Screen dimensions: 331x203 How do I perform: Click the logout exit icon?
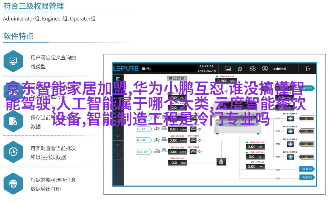click(x=308, y=69)
